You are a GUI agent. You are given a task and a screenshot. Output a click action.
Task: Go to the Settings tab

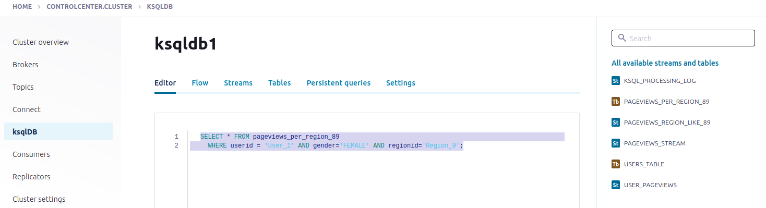click(401, 83)
